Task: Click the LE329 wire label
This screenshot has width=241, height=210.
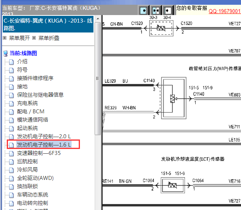Action: (110, 81)
